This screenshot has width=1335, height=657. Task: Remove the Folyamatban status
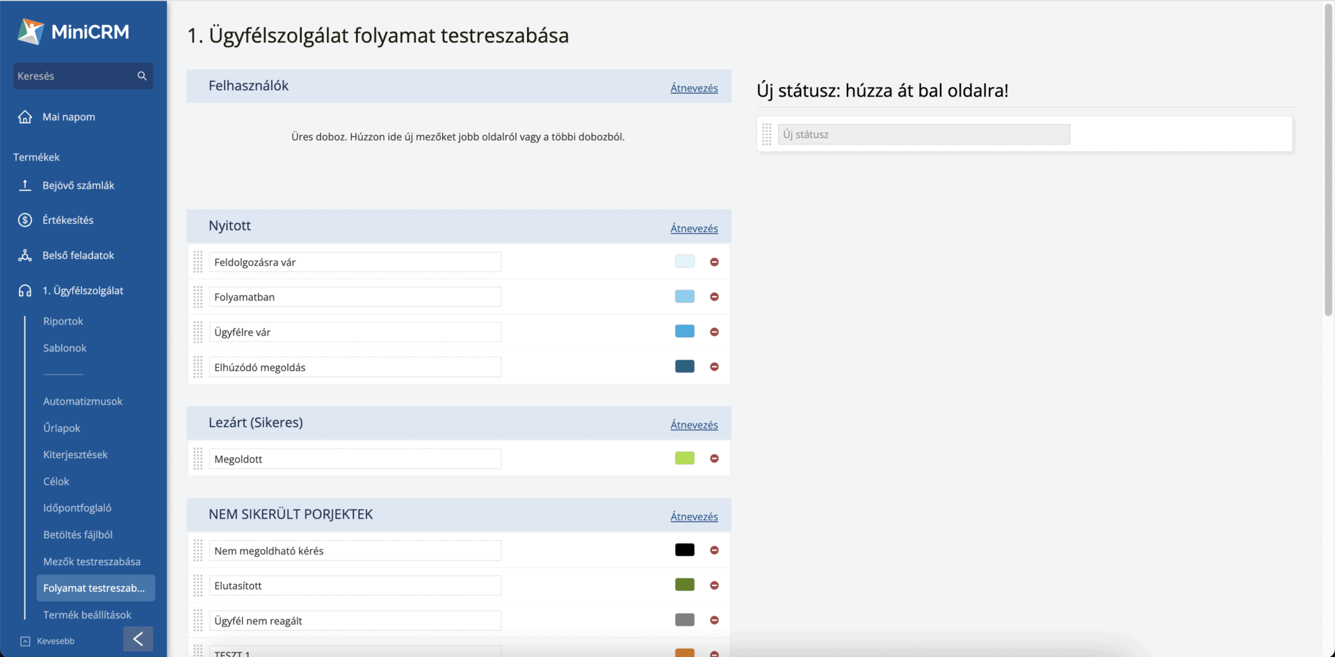714,297
